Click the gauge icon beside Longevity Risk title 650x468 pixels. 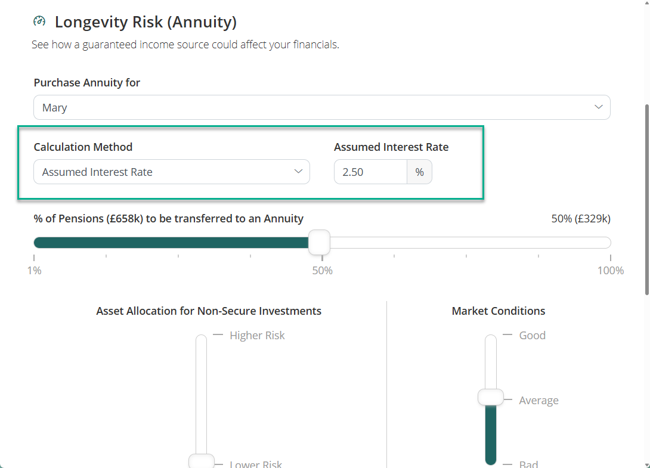pyautogui.click(x=39, y=22)
